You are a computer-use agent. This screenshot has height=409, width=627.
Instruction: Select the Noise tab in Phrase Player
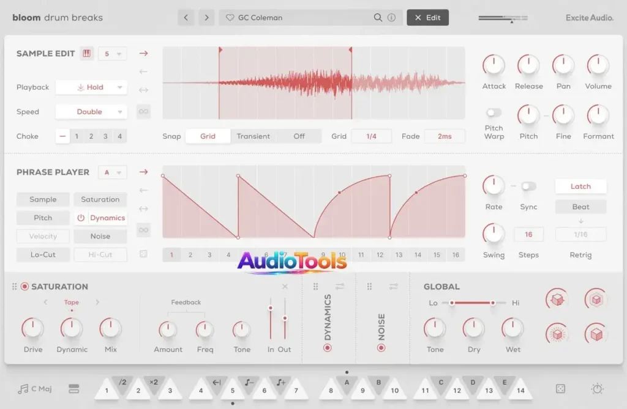tap(100, 236)
